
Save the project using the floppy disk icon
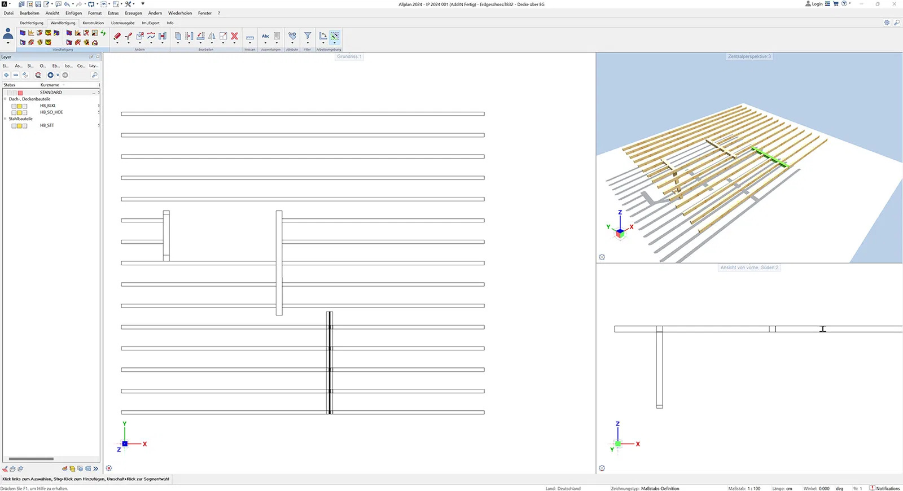[x=38, y=4]
